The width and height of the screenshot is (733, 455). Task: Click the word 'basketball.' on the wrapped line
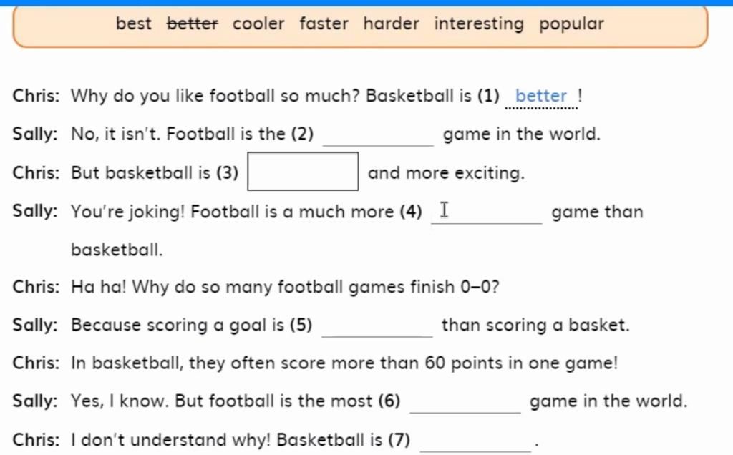click(x=117, y=250)
